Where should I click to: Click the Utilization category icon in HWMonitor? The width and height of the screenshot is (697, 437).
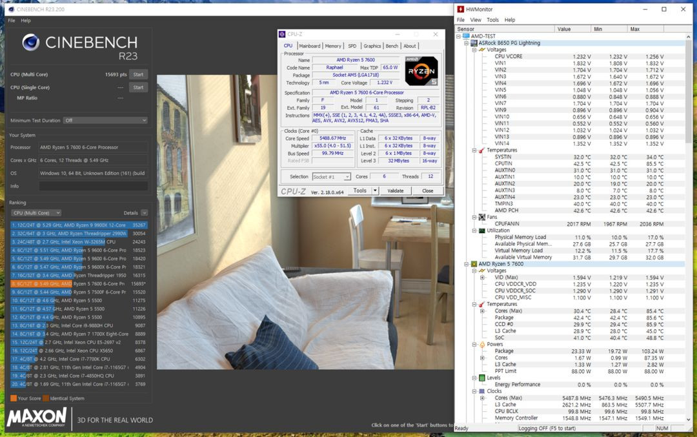point(482,230)
